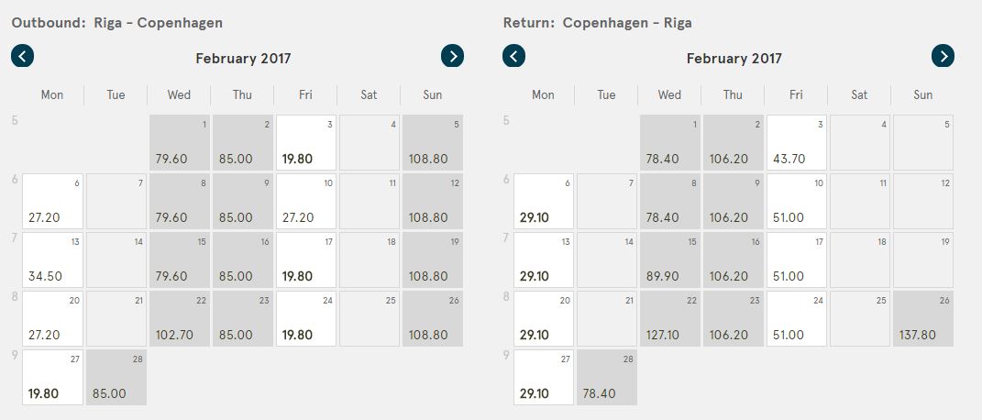Choose return February 6 fare 29.10
The width and height of the screenshot is (982, 420).
[x=544, y=202]
